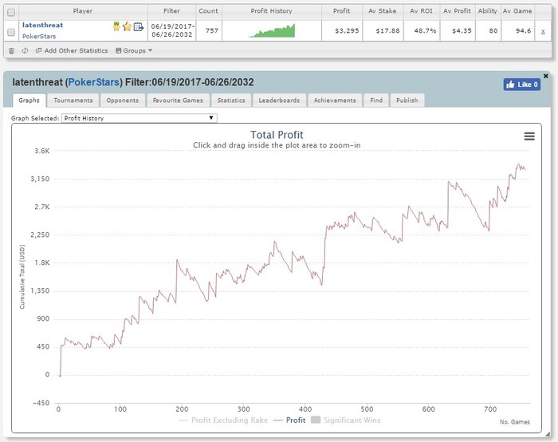Switch to the Statistics tab

[231, 101]
